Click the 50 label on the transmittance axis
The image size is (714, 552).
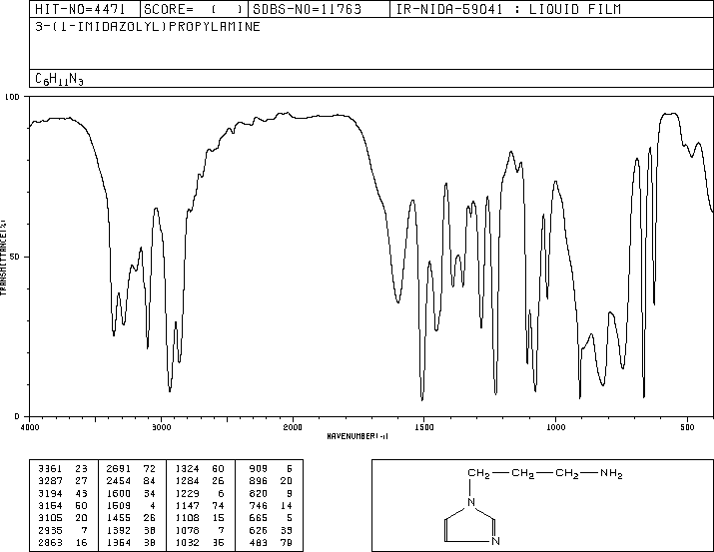pyautogui.click(x=15, y=258)
